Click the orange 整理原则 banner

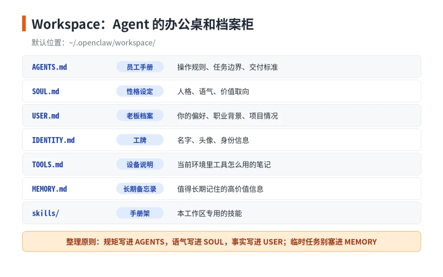(x=221, y=241)
